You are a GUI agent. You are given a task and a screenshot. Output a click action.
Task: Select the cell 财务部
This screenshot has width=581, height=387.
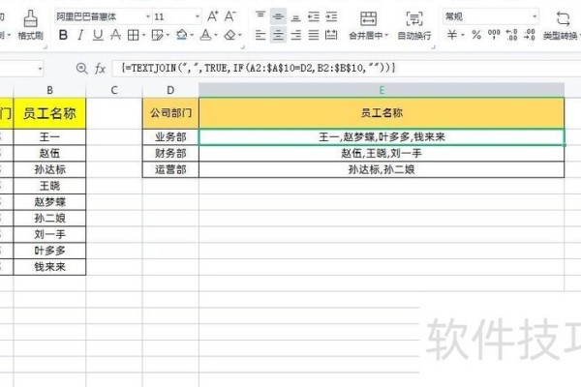(170, 153)
